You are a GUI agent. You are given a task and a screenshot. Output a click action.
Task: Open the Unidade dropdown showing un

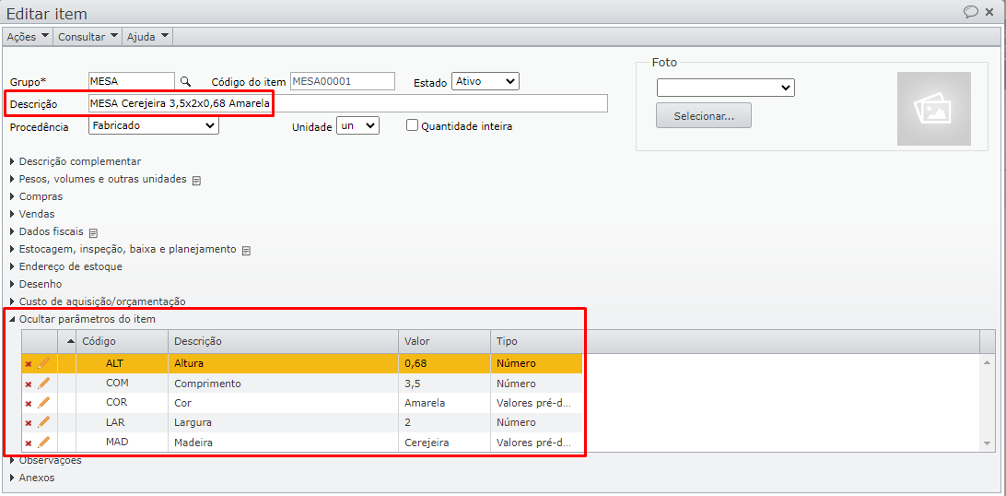point(358,125)
